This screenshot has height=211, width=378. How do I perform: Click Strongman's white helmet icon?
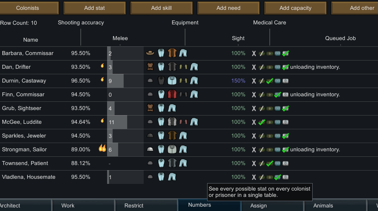pyautogui.click(x=150, y=149)
